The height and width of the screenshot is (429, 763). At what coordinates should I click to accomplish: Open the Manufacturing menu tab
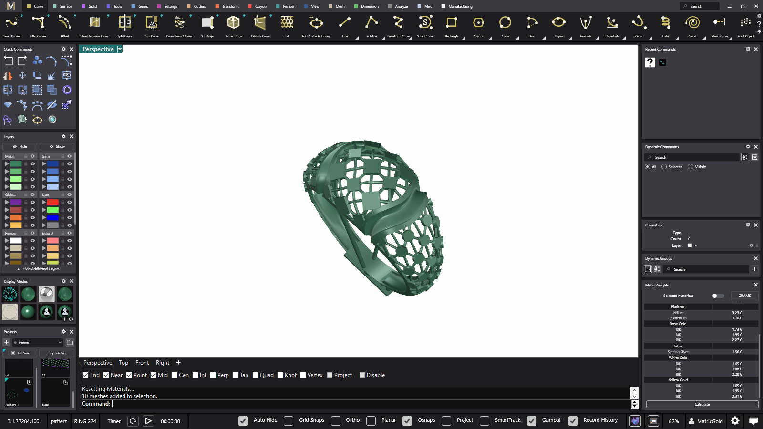(457, 6)
